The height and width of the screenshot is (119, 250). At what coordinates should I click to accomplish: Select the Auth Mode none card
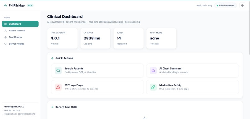click(x=161, y=38)
